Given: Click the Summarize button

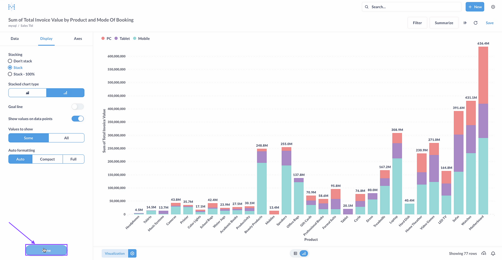Looking at the screenshot, I should [444, 23].
